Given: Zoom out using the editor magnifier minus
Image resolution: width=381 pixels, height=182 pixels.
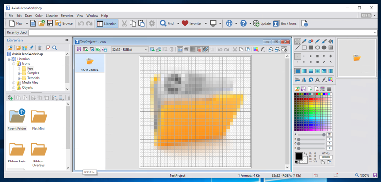Looking at the screenshot, I should (x=277, y=50).
